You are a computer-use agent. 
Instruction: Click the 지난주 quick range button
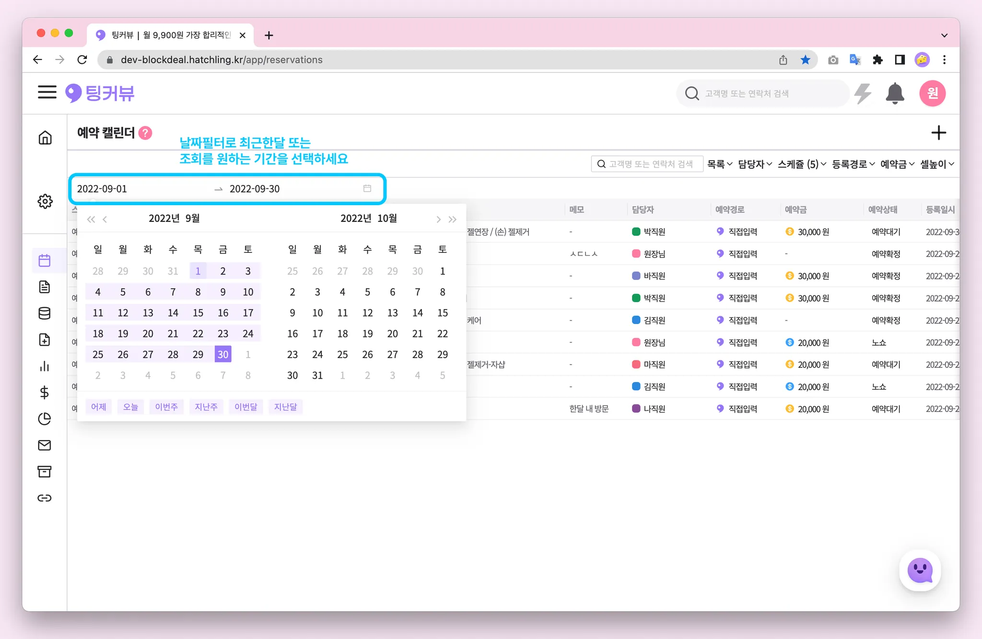[206, 407]
